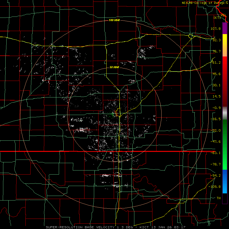The height and width of the screenshot is (229, 229).
Task: Click the -78.7 velocity scale value
Action: (x=216, y=164)
